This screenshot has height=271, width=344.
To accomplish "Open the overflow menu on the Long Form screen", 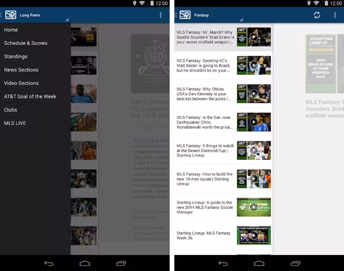I will tap(160, 15).
